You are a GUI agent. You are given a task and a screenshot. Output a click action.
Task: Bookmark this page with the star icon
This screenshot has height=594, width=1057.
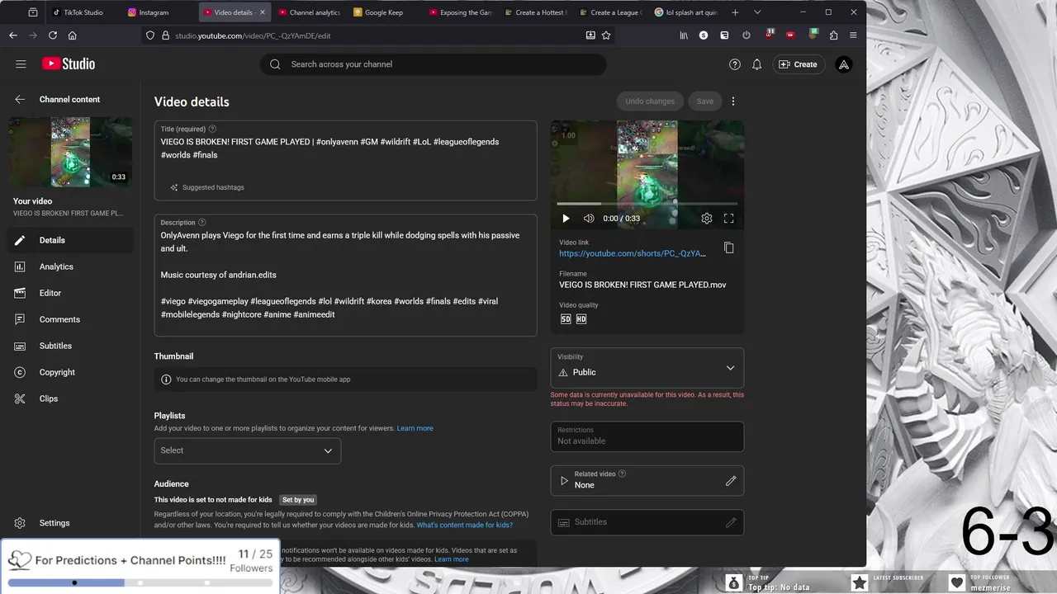606,35
